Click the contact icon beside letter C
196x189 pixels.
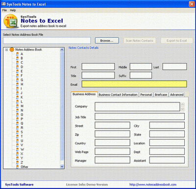17,63
